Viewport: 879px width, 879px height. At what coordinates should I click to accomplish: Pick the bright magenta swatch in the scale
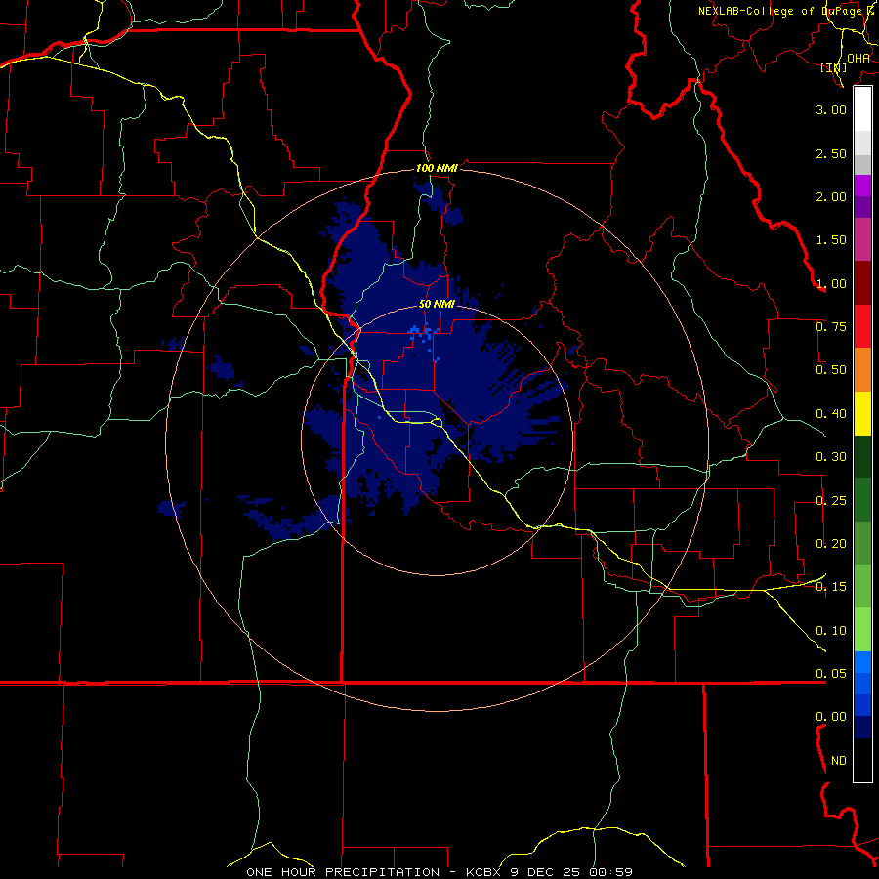(862, 186)
